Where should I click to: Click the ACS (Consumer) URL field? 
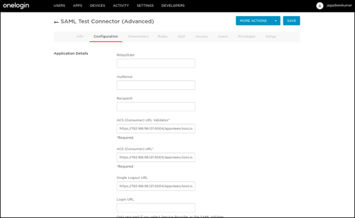click(x=156, y=157)
